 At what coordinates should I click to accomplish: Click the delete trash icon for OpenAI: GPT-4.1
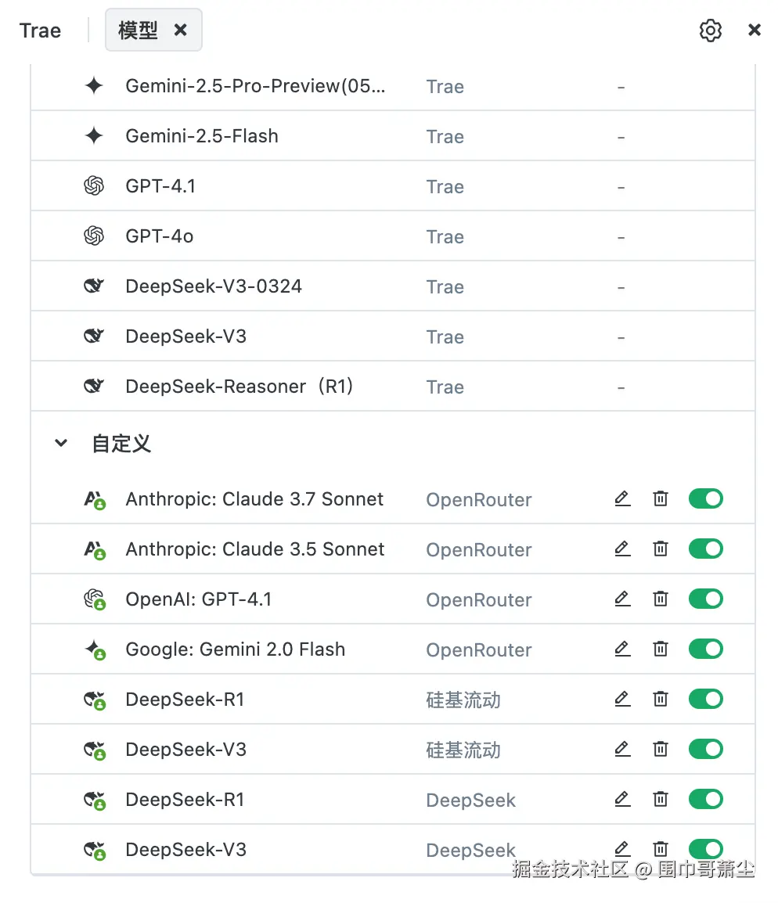click(660, 599)
